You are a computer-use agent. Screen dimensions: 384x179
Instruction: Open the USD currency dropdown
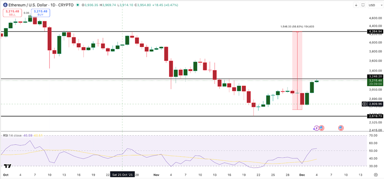tap(375, 5)
